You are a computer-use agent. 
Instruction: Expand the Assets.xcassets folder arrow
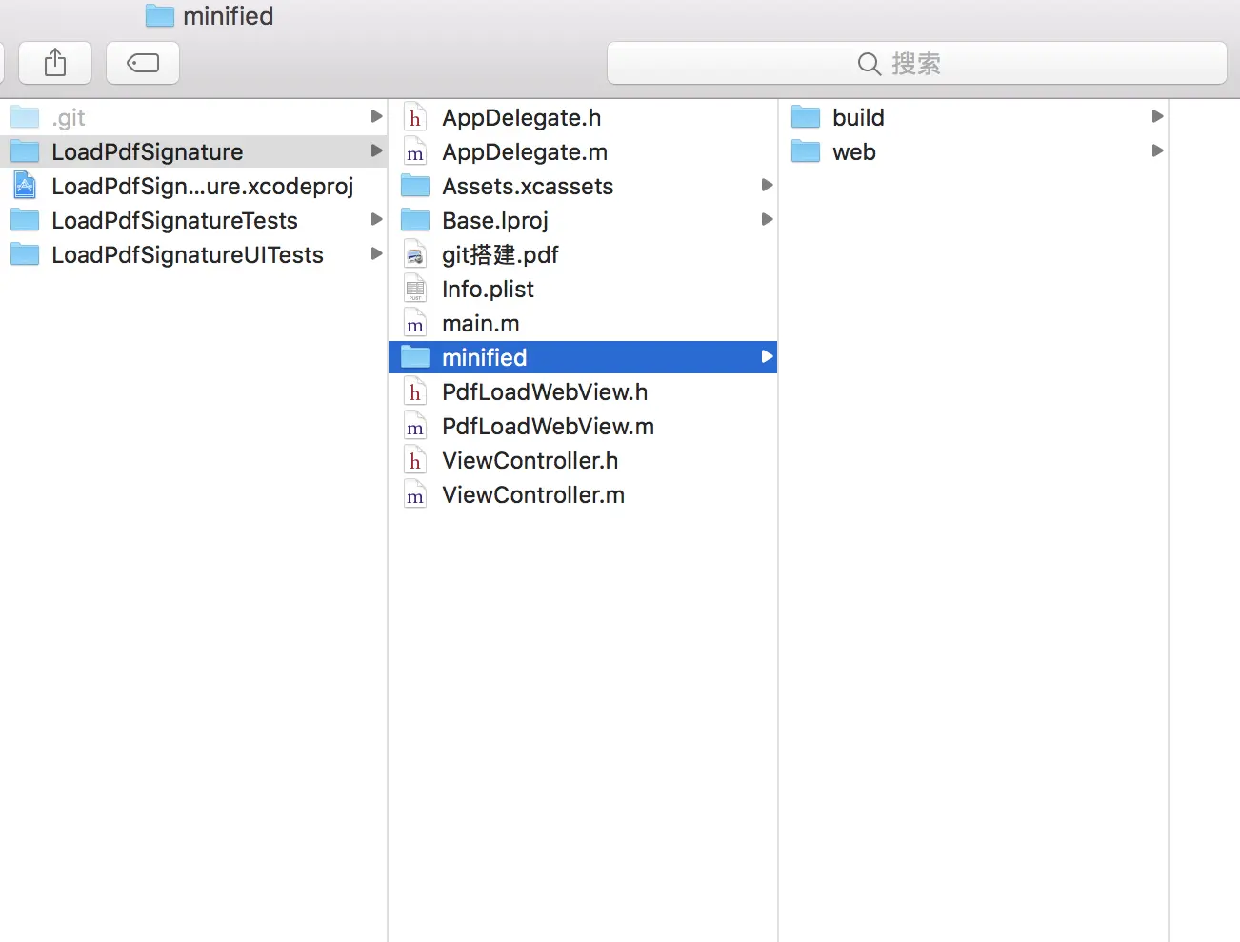(767, 185)
